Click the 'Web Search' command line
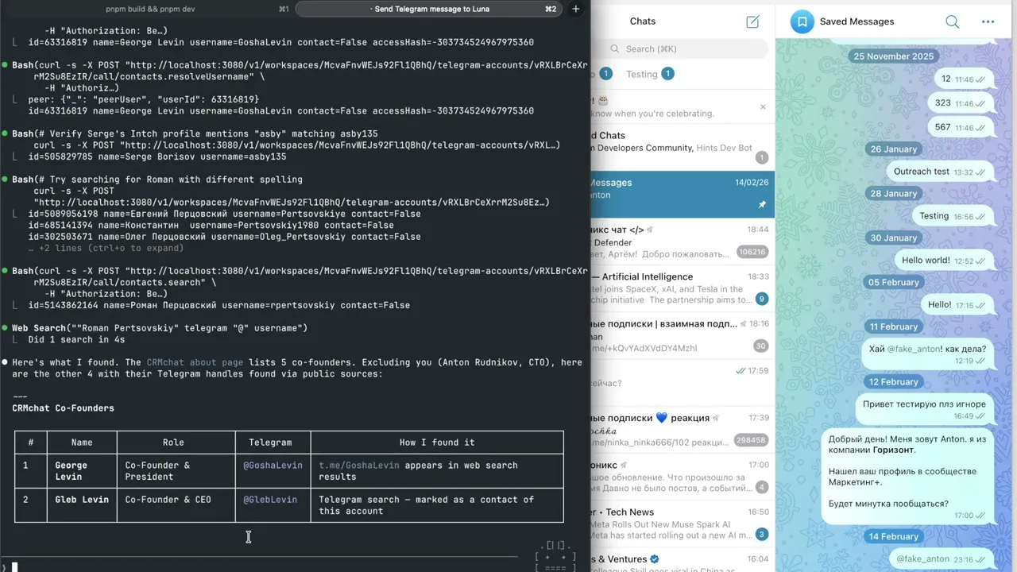Image resolution: width=1017 pixels, height=572 pixels. 160,328
